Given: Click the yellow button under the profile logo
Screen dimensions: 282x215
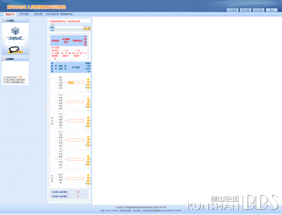Looking at the screenshot, I should coord(16,52).
